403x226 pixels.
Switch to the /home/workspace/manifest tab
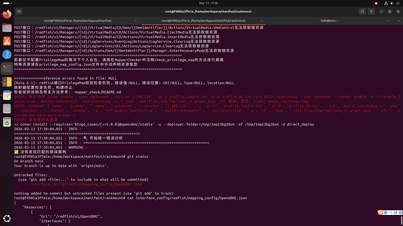point(77,21)
